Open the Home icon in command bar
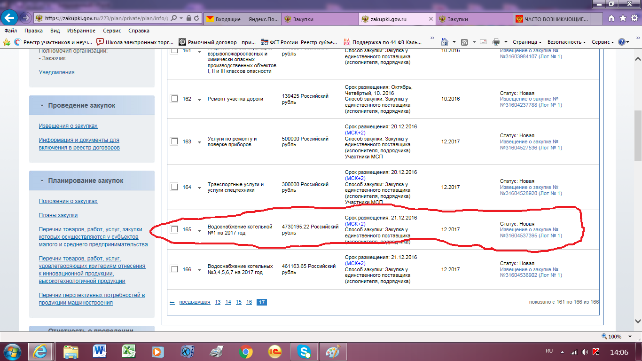 click(445, 42)
